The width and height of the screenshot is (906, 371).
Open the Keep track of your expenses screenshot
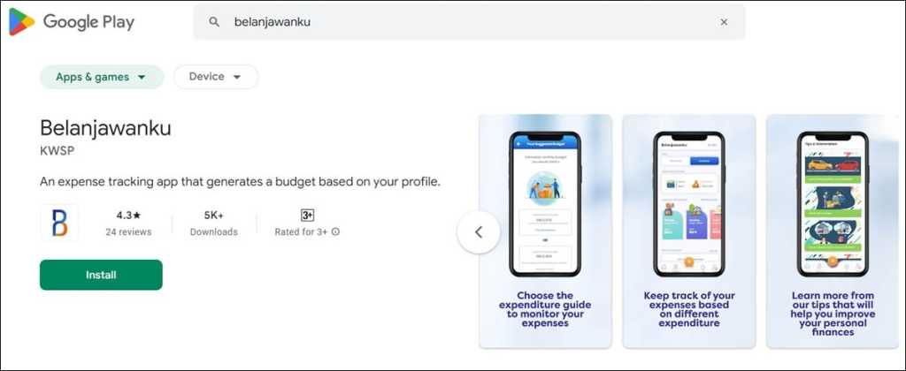[688, 231]
